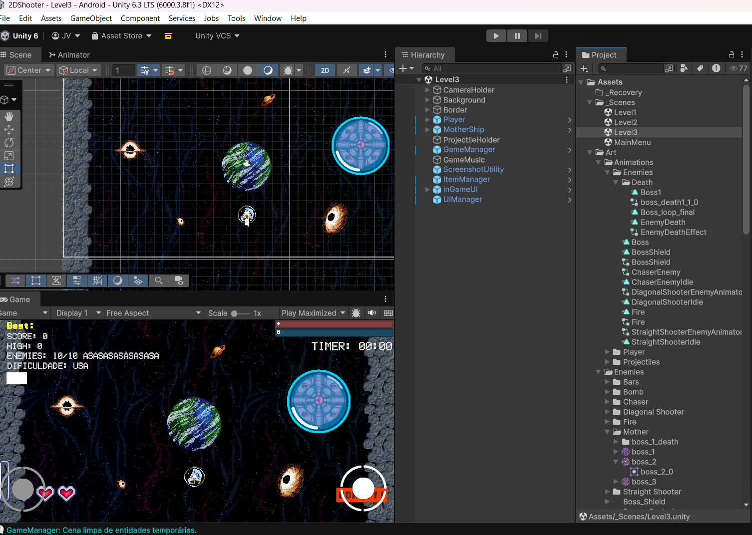Open the GameObject menu
752x535 pixels.
click(91, 18)
